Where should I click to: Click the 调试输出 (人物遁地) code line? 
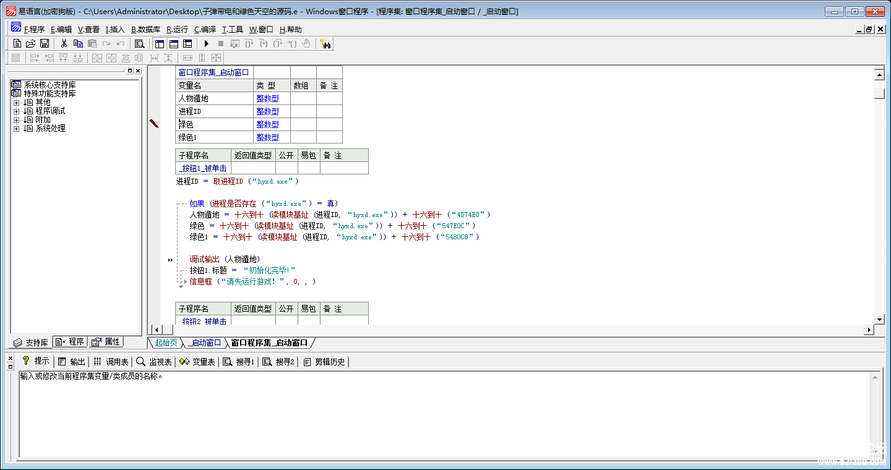tap(225, 259)
